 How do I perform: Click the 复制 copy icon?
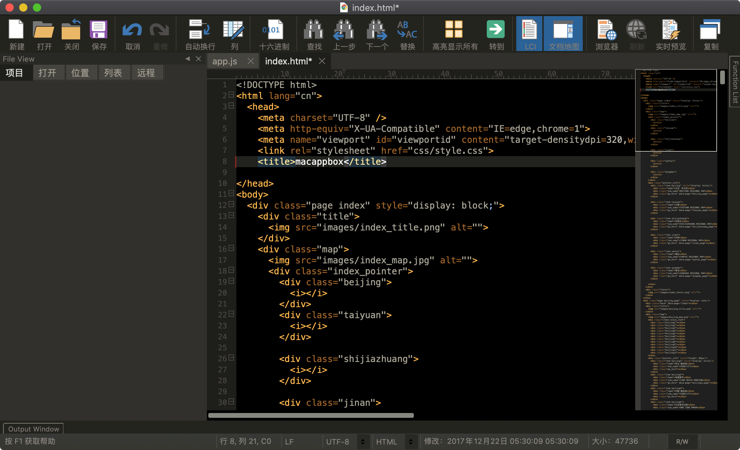(x=711, y=34)
